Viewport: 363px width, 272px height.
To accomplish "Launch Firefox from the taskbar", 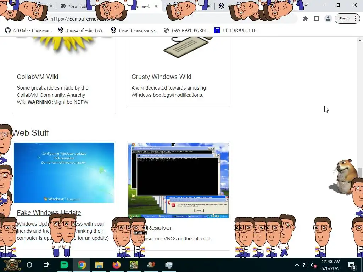I will [x=116, y=265].
